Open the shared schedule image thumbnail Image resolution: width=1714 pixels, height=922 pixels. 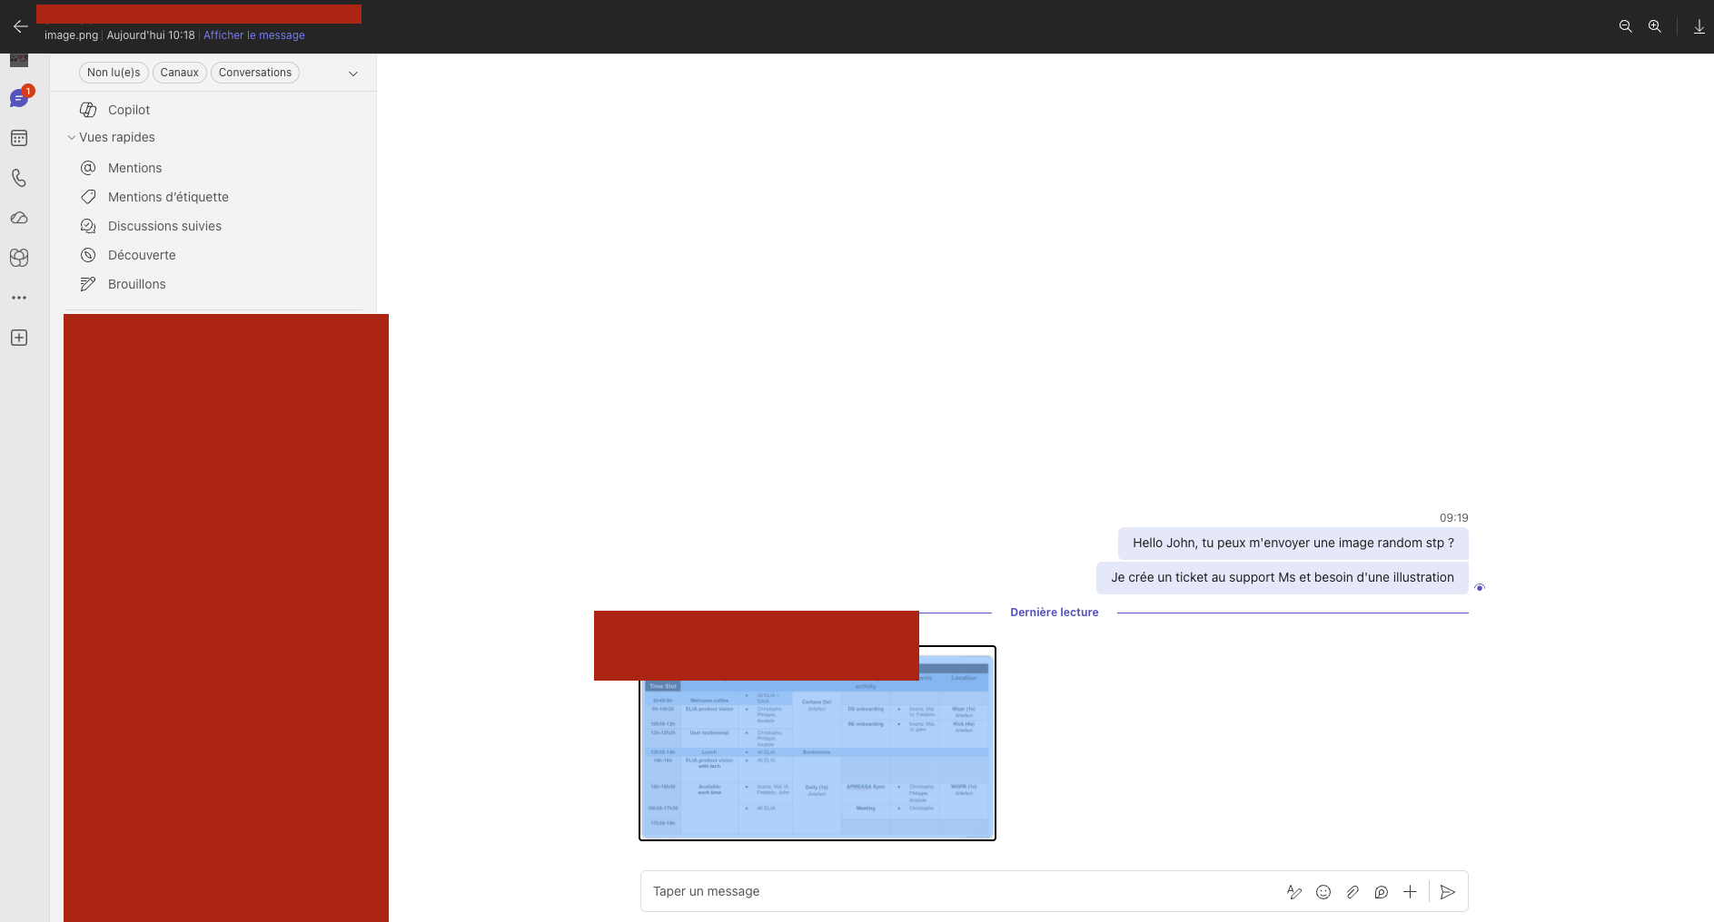pyautogui.click(x=817, y=743)
